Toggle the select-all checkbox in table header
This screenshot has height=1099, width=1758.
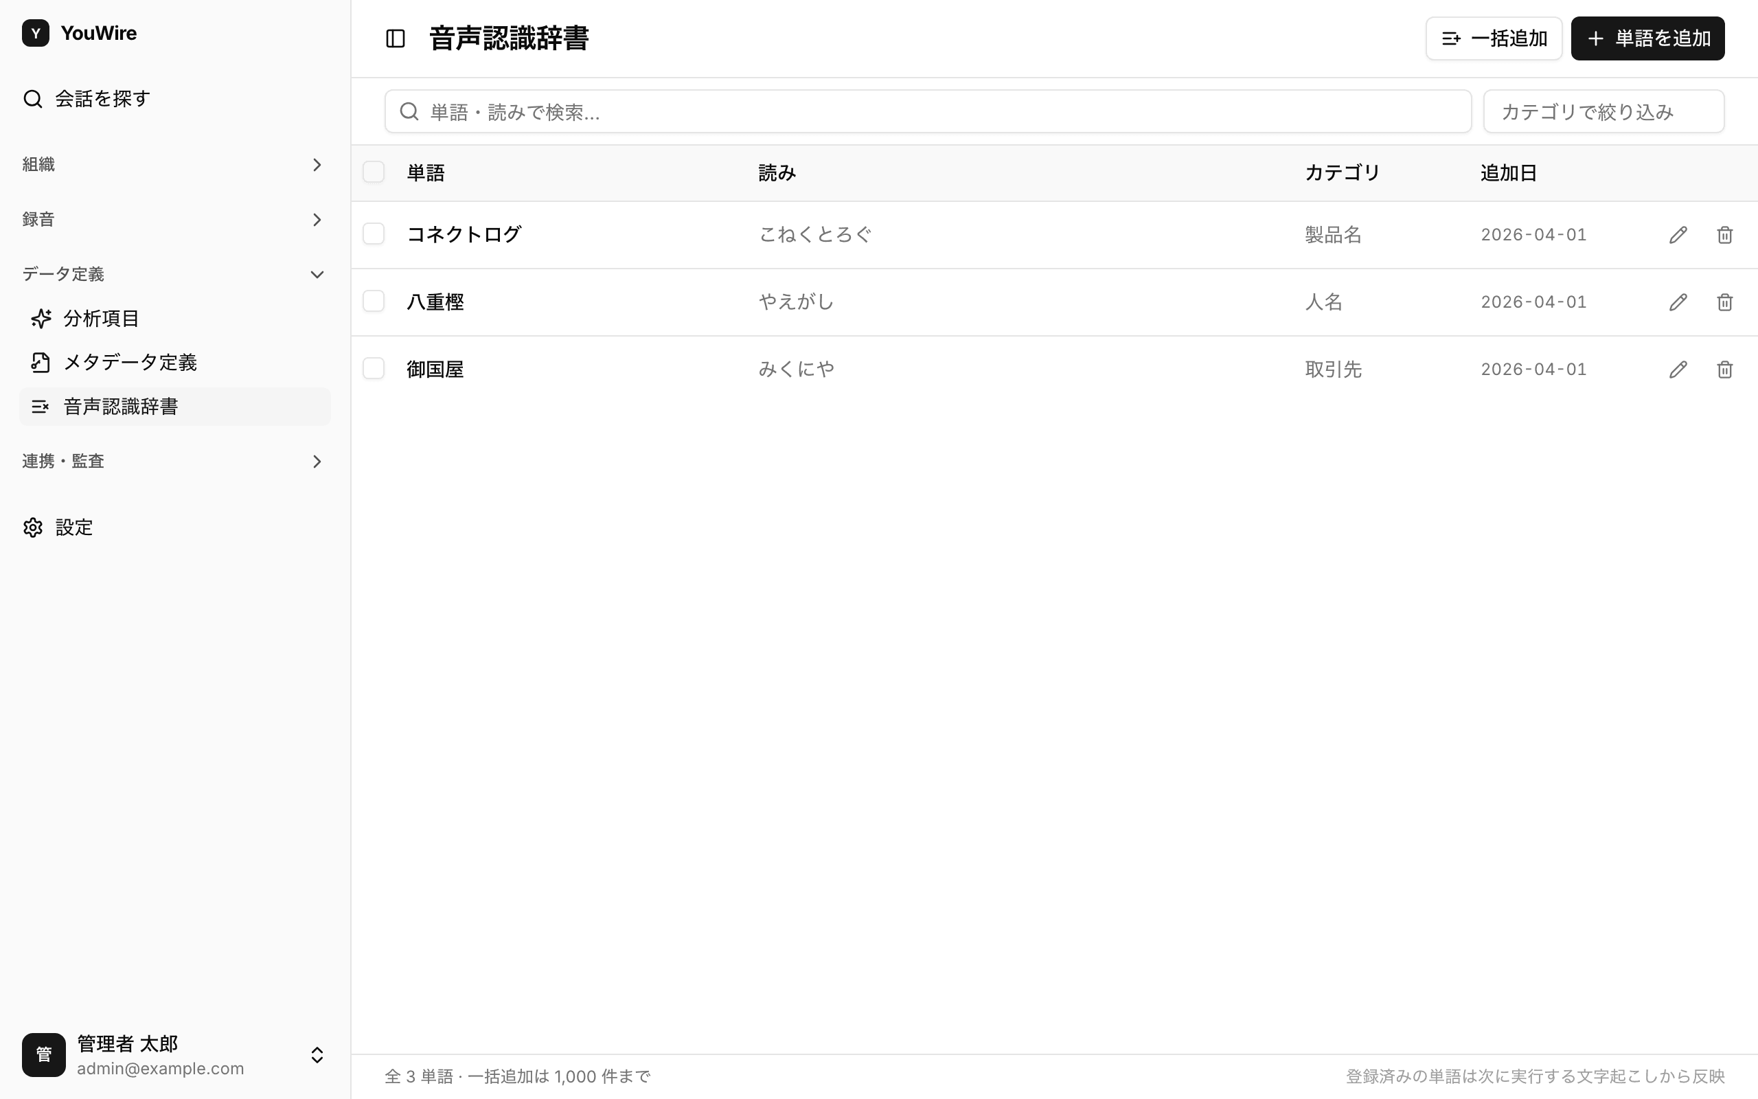pyautogui.click(x=374, y=172)
